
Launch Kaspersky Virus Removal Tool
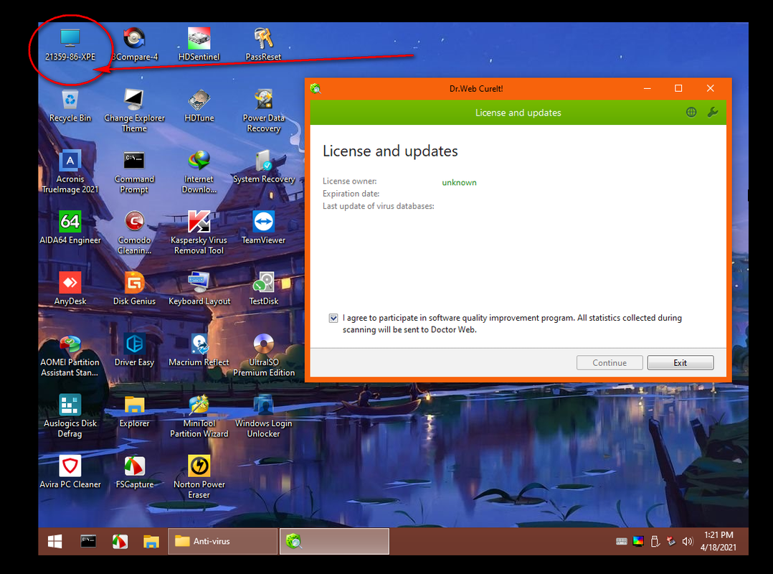199,232
